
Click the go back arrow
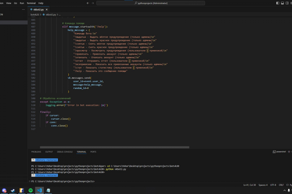tap(88, 3)
